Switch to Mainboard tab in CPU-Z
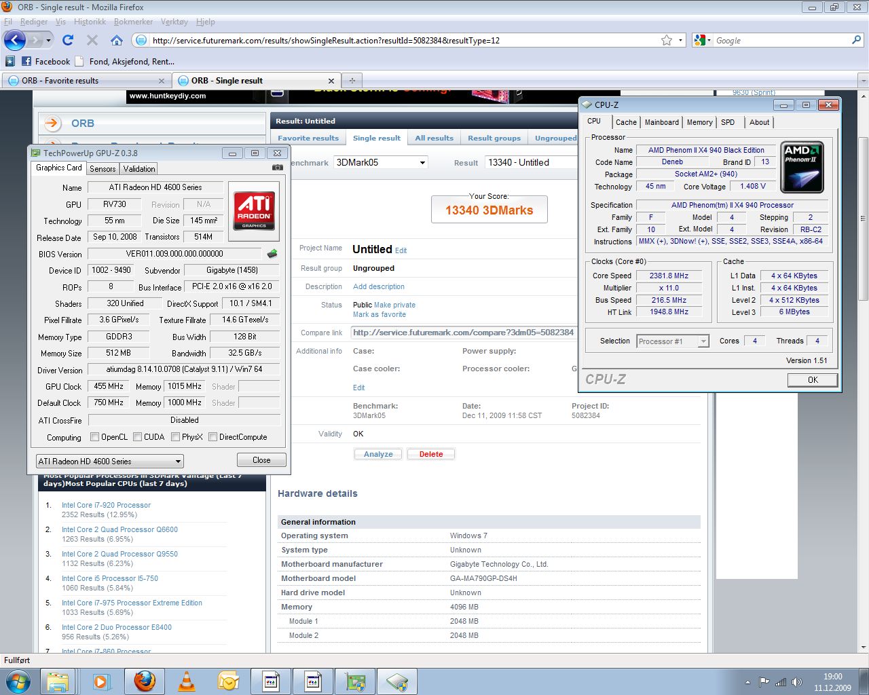This screenshot has height=695, width=869. [661, 122]
